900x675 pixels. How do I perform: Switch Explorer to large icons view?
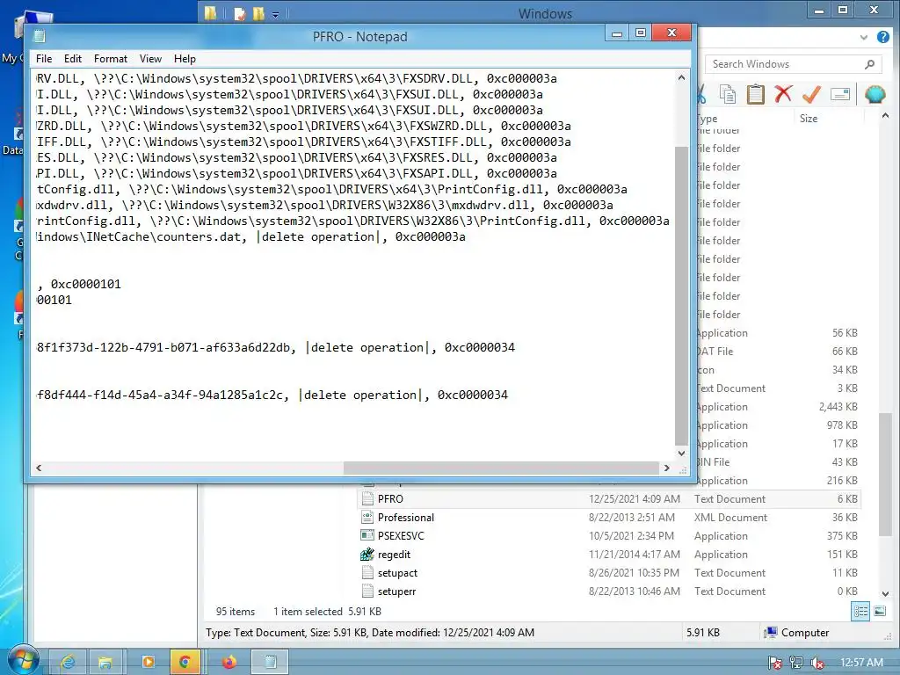(880, 612)
